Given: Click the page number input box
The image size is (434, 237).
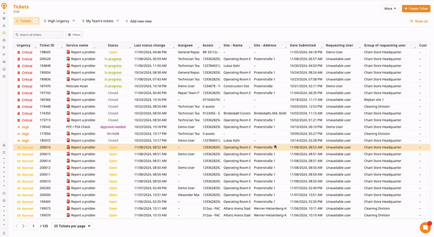Looking at the screenshot, I should point(34,226).
